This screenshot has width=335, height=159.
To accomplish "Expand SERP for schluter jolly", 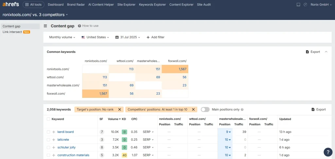I will (x=148, y=147).
